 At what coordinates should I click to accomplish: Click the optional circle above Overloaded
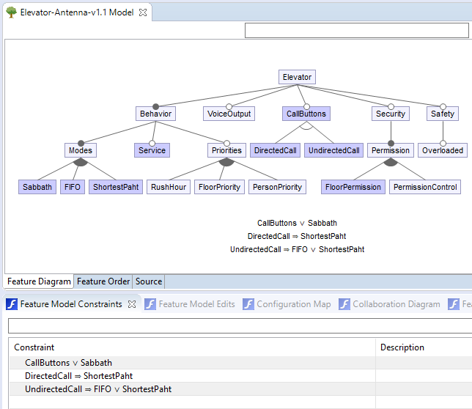(x=443, y=143)
